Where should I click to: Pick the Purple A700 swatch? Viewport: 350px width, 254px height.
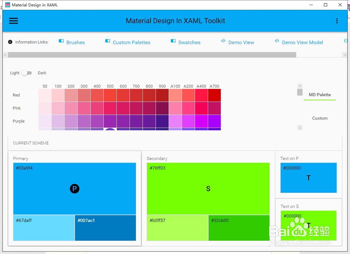[214, 121]
